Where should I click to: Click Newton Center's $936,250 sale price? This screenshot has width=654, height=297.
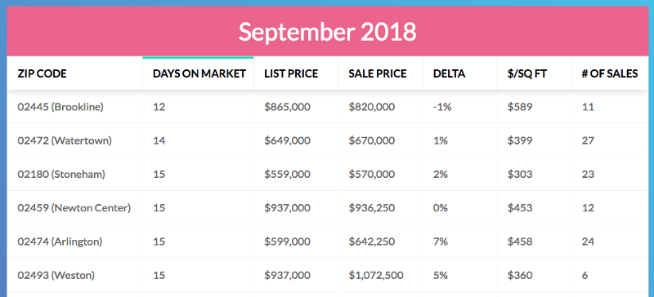[x=372, y=208]
